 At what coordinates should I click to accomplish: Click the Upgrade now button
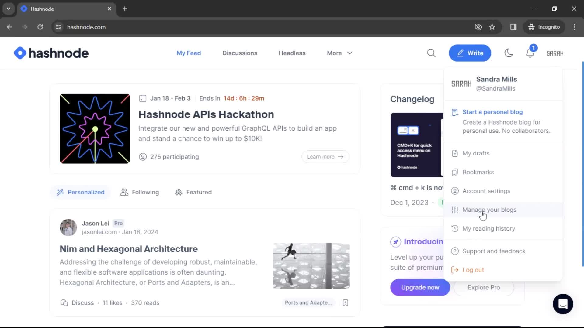click(x=420, y=287)
